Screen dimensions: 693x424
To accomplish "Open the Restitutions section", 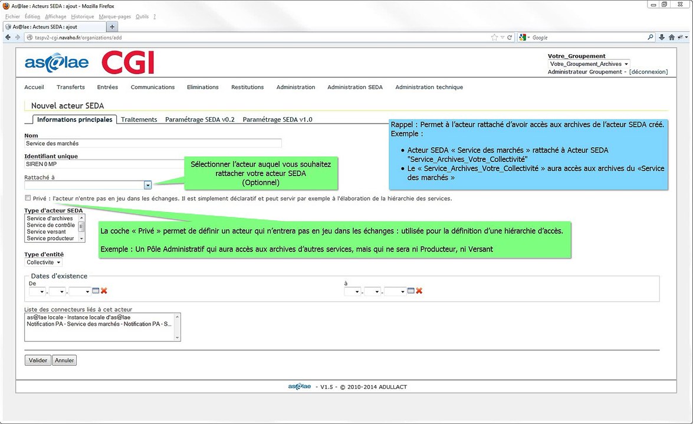I will (x=248, y=87).
